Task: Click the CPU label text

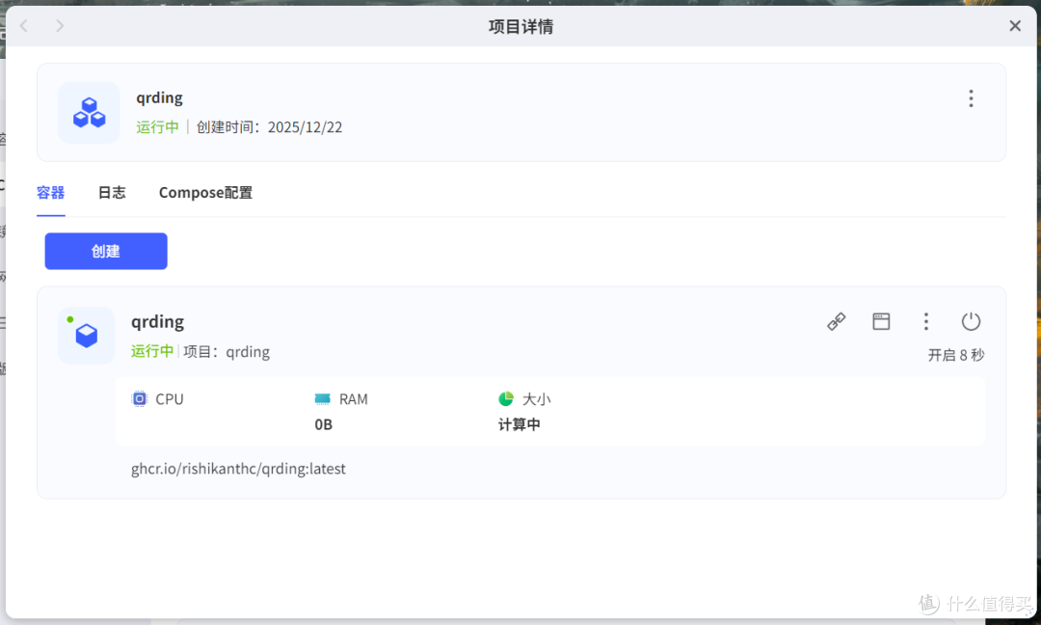Action: 170,399
